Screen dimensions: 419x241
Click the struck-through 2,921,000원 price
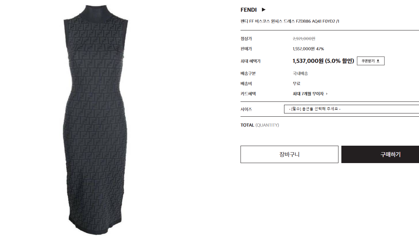point(304,39)
